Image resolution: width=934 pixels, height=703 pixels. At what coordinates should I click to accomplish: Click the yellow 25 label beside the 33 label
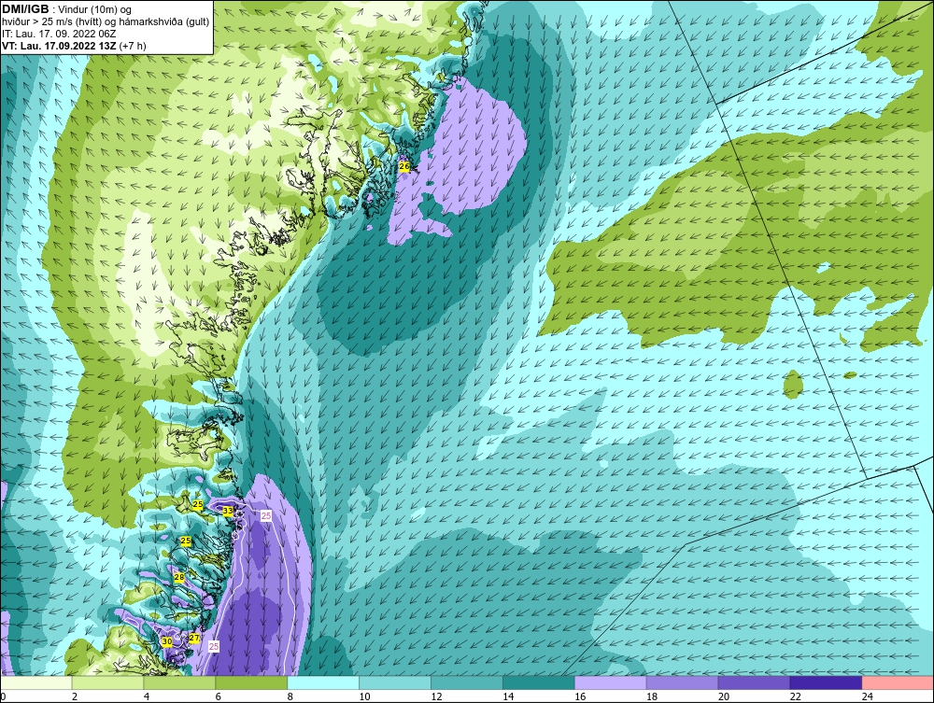point(198,505)
